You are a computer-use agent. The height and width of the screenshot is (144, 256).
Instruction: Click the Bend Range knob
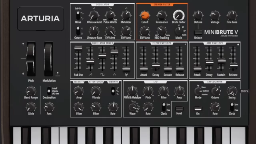click(x=31, y=91)
